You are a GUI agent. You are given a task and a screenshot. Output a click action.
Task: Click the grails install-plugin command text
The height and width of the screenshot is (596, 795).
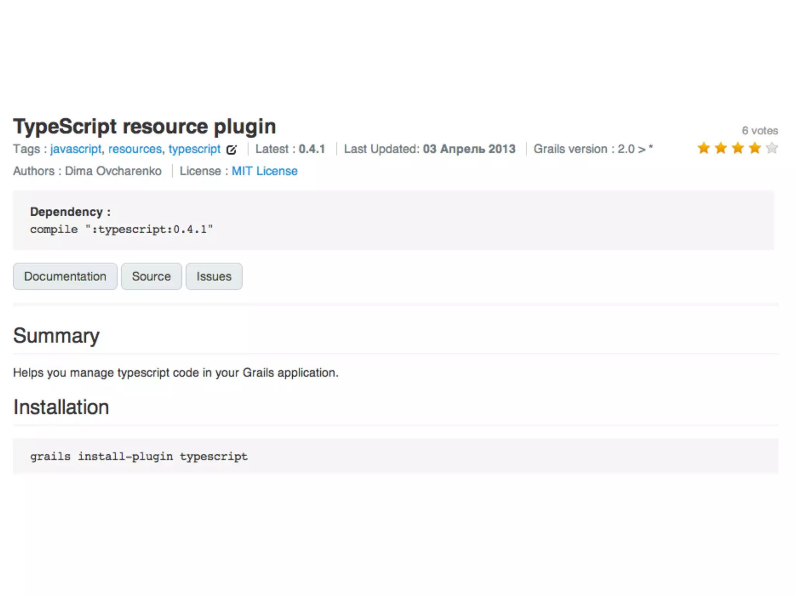(x=139, y=456)
